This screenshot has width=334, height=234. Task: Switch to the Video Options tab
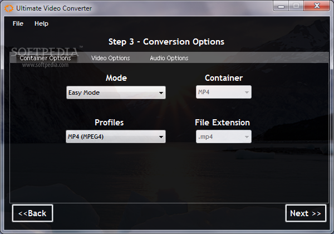click(x=110, y=58)
